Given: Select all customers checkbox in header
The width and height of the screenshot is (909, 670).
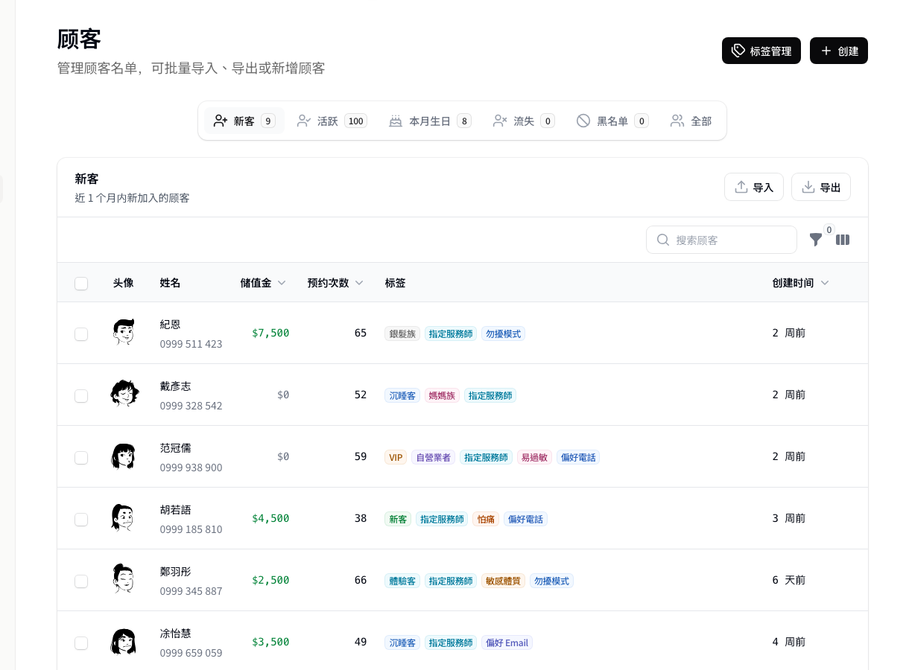Looking at the screenshot, I should pos(81,284).
